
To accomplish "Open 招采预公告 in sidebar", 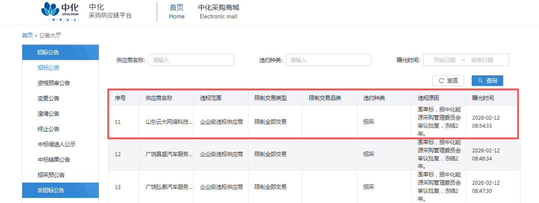I will click(51, 175).
